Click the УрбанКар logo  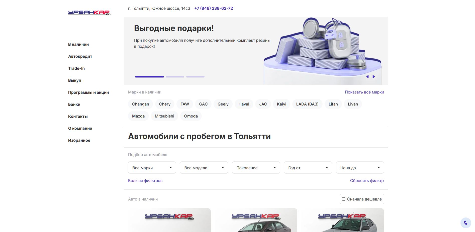pyautogui.click(x=89, y=12)
